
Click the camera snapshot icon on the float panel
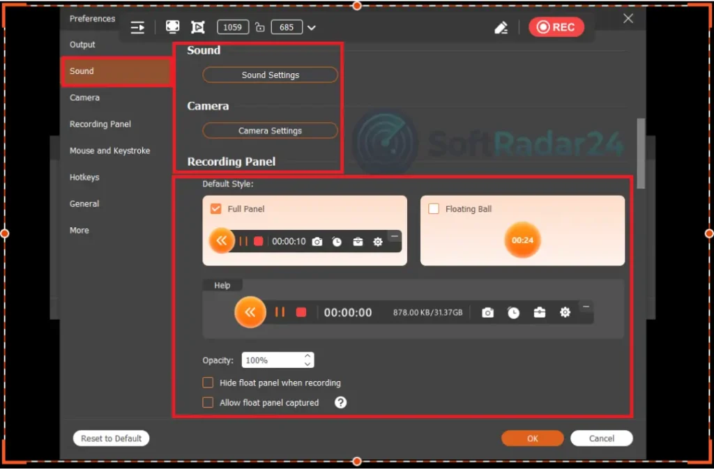(x=487, y=312)
